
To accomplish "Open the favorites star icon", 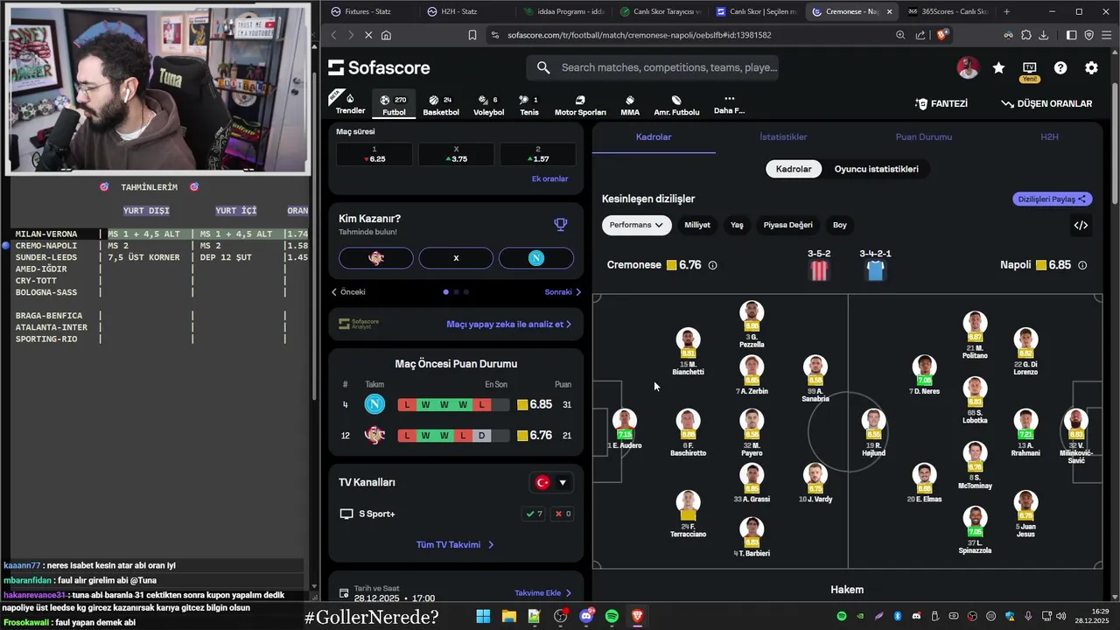I will [998, 68].
